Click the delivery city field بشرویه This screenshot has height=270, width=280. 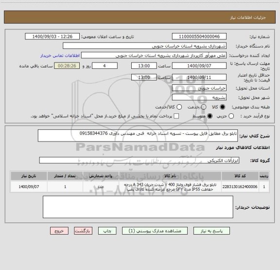tap(199, 97)
